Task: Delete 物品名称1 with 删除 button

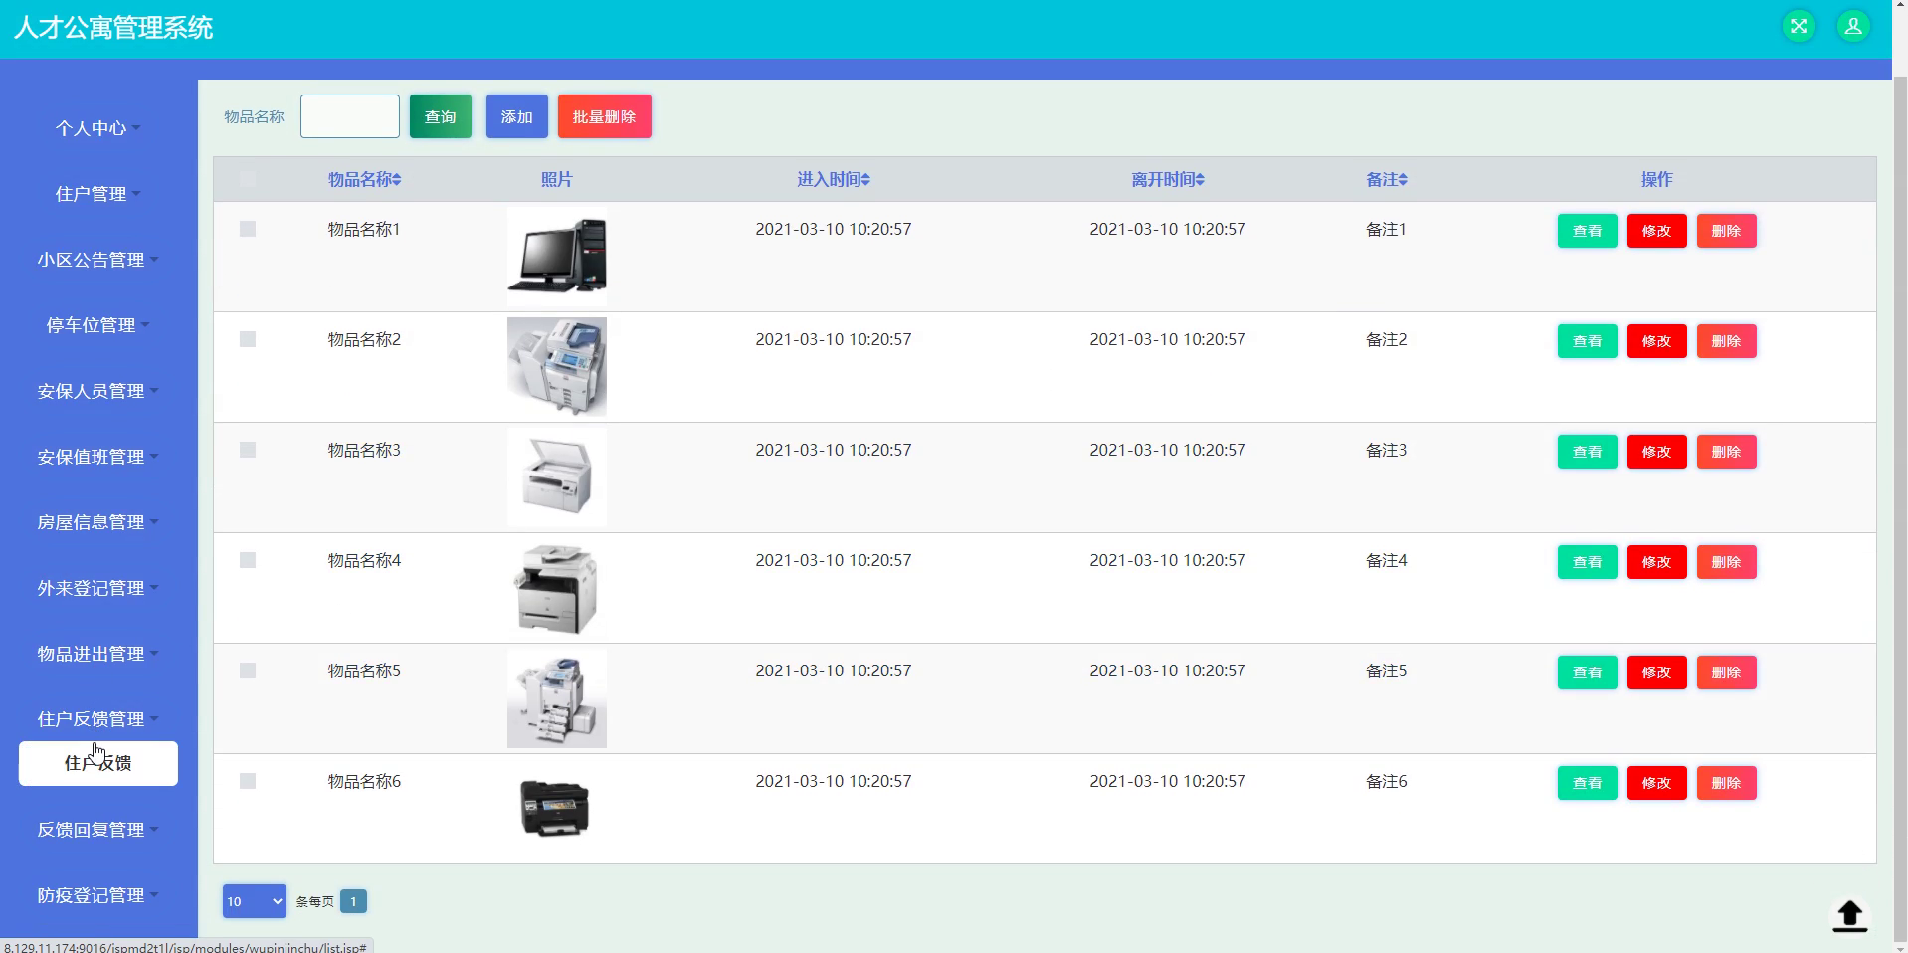Action: click(x=1727, y=231)
